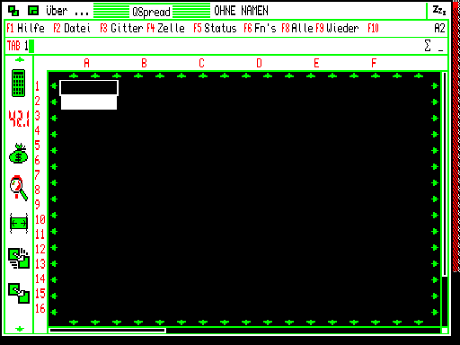Select column header A
This screenshot has height=345, width=460.
(x=86, y=63)
